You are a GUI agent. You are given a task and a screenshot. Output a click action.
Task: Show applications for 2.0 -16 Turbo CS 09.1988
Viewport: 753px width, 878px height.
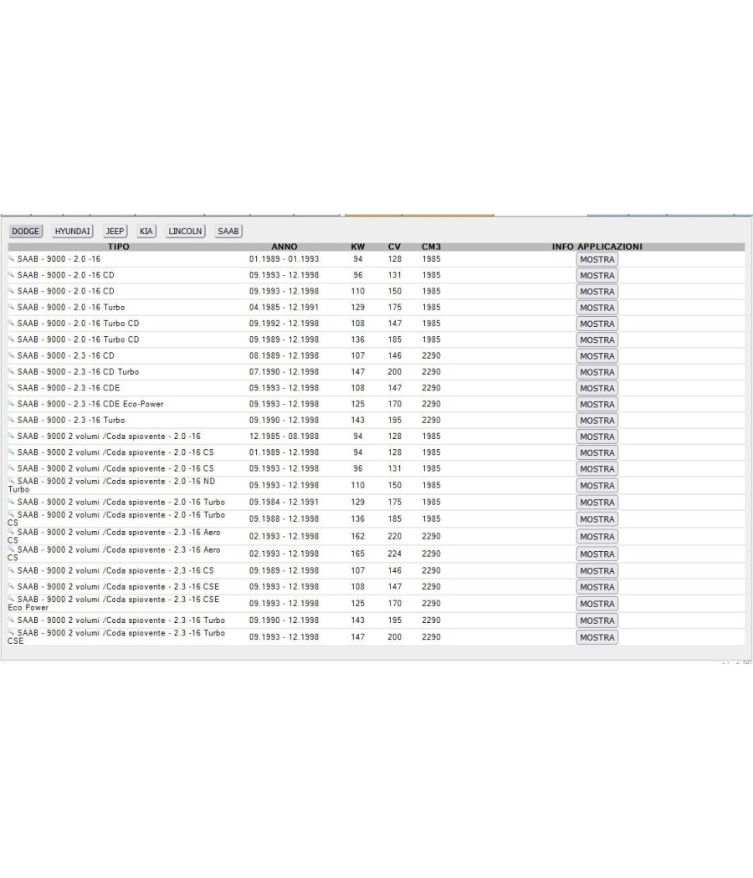[597, 519]
